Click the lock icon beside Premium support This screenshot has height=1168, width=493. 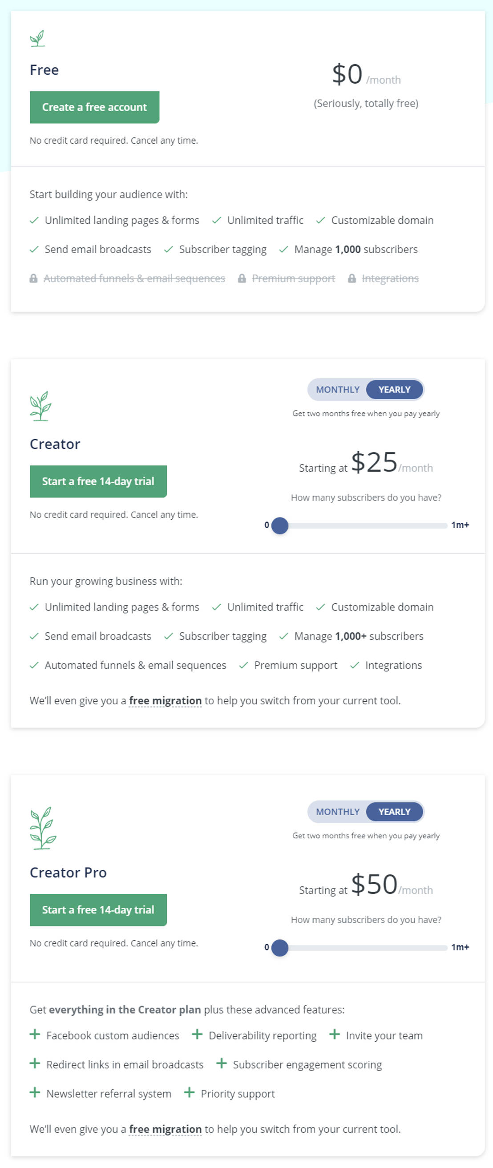point(242,278)
